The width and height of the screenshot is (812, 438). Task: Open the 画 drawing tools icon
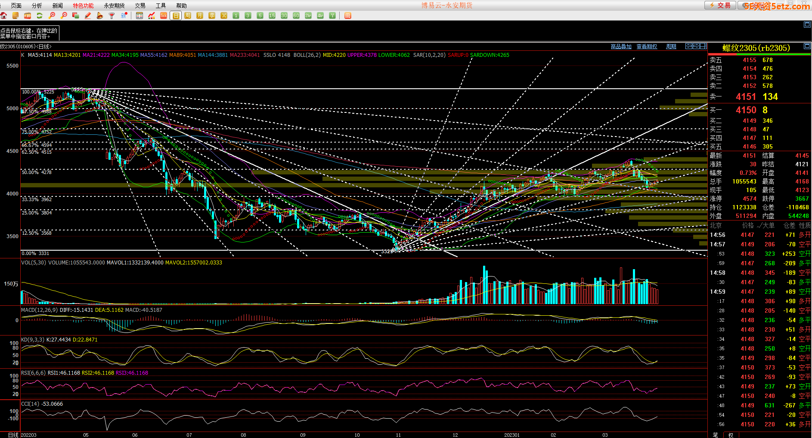click(348, 16)
